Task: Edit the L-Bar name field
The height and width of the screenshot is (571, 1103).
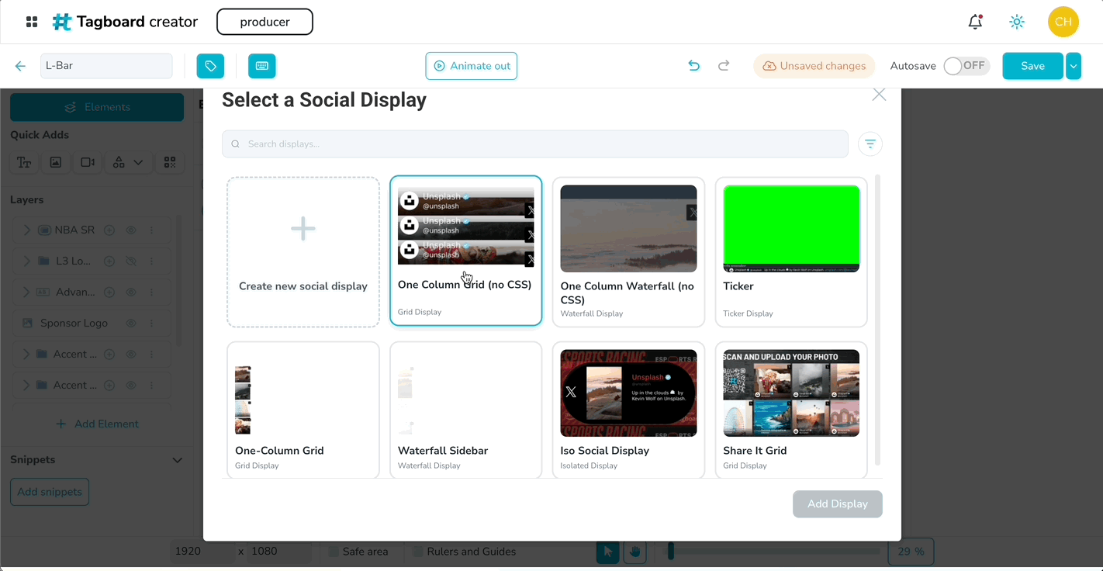Action: (106, 66)
